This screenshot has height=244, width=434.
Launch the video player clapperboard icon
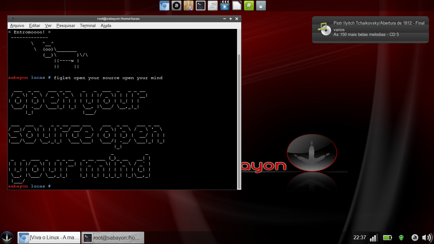[x=225, y=5]
